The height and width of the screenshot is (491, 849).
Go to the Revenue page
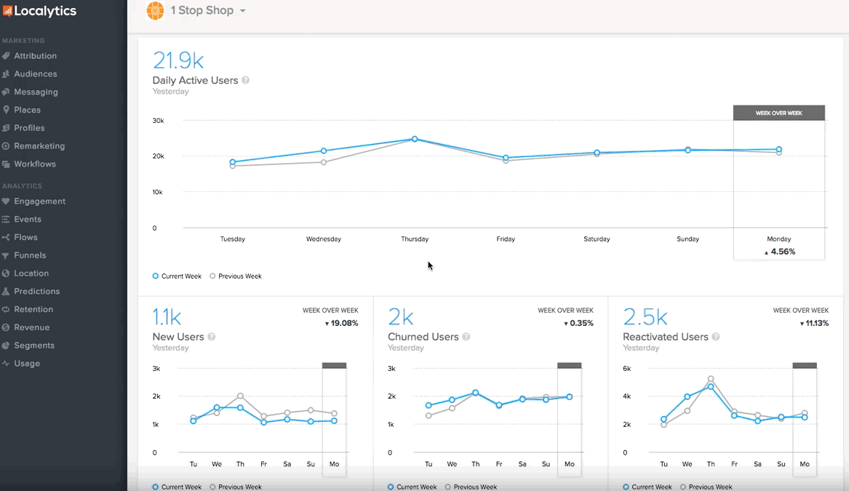[x=32, y=327]
